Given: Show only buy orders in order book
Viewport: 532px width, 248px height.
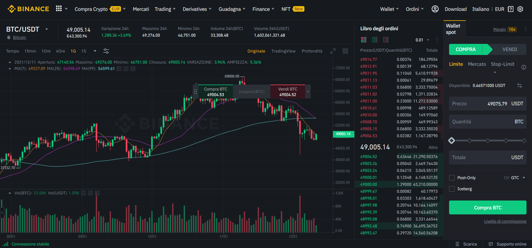Looking at the screenshot, I should coord(375,40).
